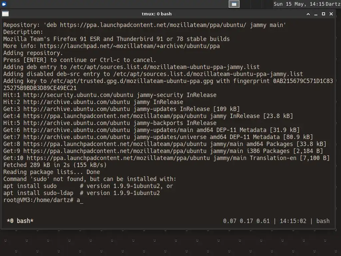Click the 'tmux: 0 bash' window title
341x256 pixels.
tap(157, 14)
